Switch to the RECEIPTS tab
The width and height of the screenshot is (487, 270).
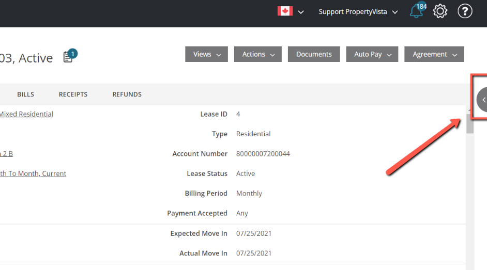(x=73, y=94)
